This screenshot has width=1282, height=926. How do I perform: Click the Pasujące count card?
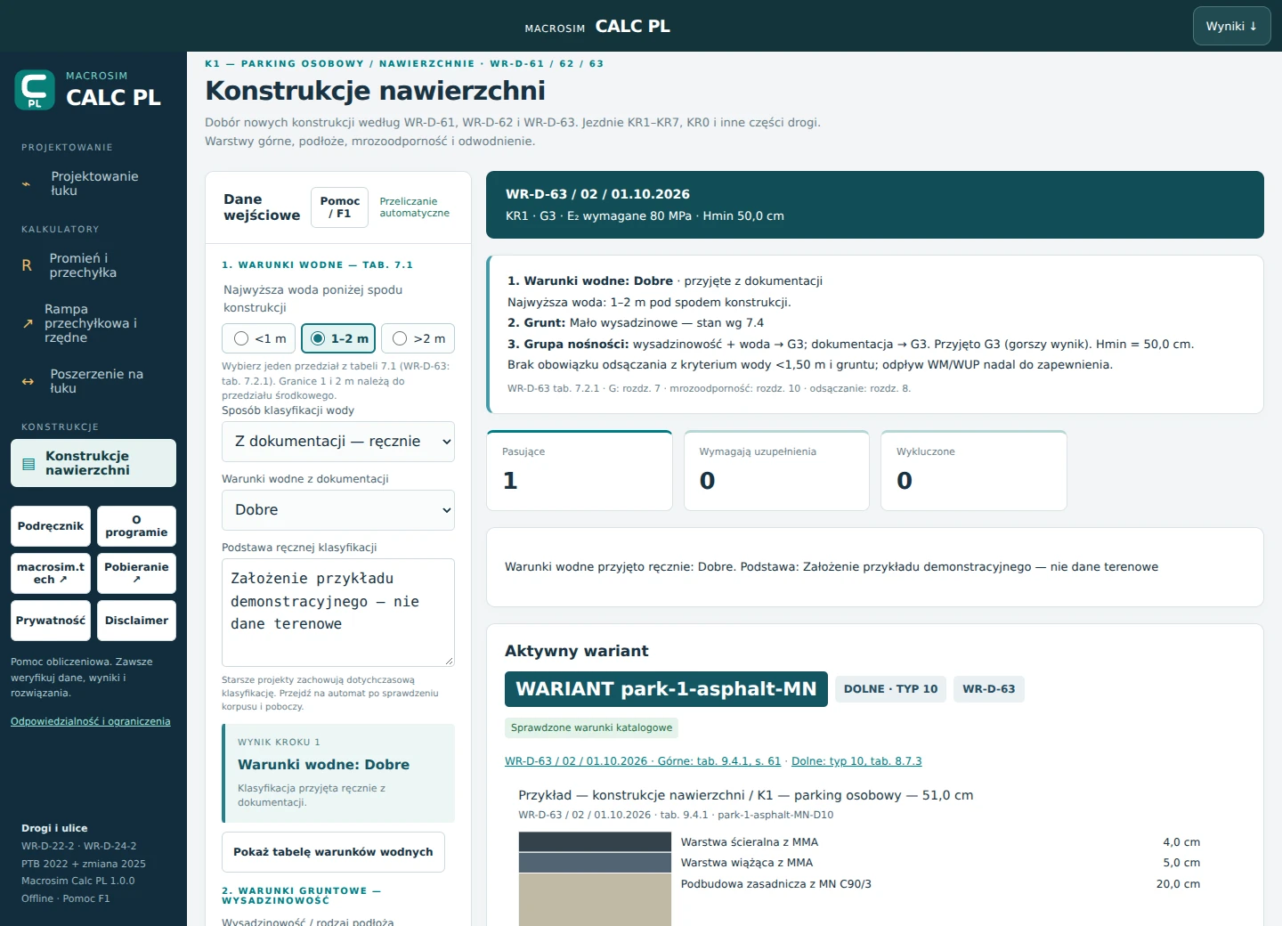point(580,471)
